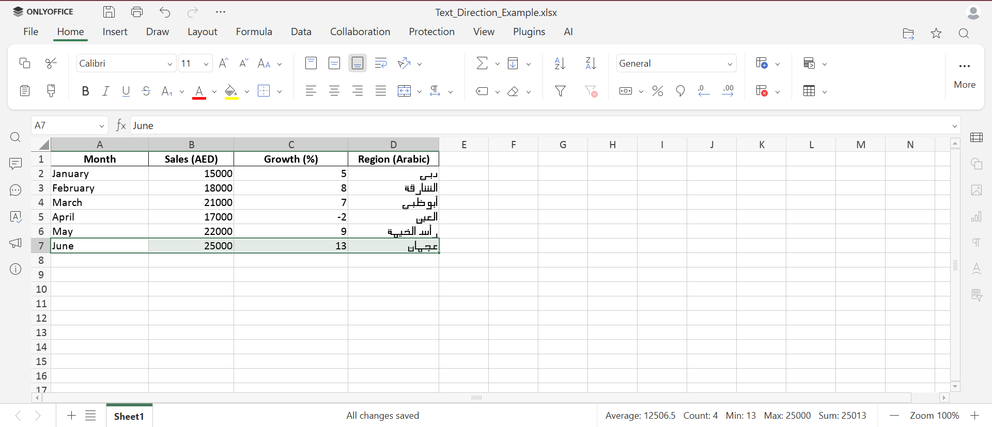Click the More toolbar button
Viewport: 992px width, 427px height.
[x=965, y=75]
